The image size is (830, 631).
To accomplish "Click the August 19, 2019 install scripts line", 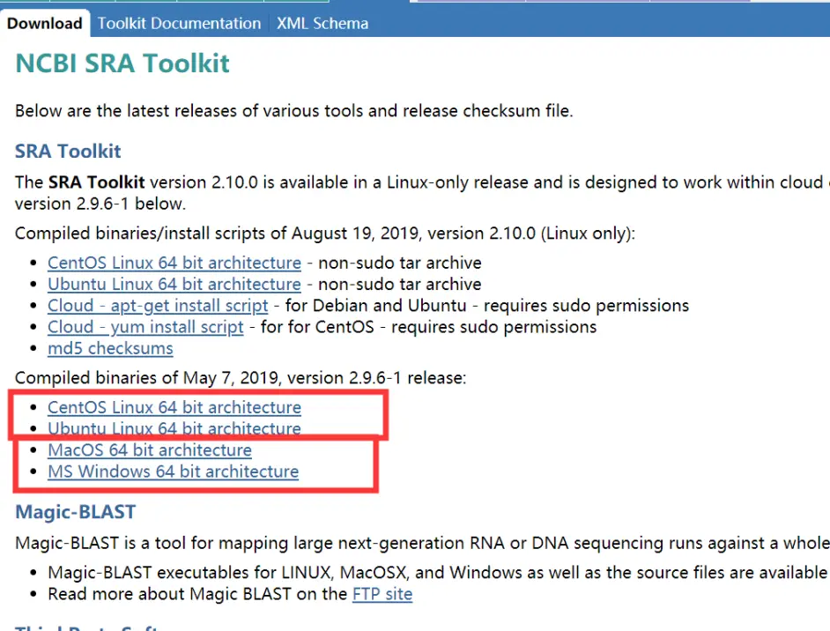I will pos(324,234).
